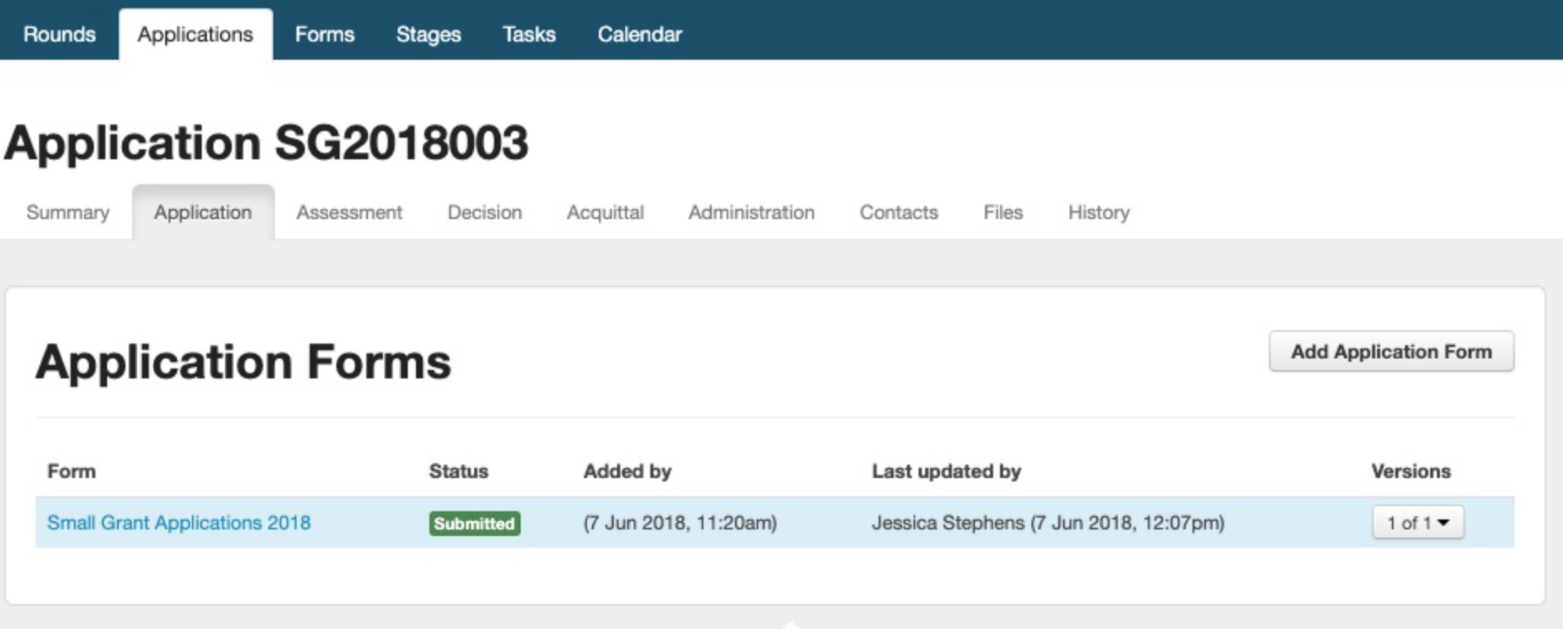Open the Calendar tab

point(639,34)
